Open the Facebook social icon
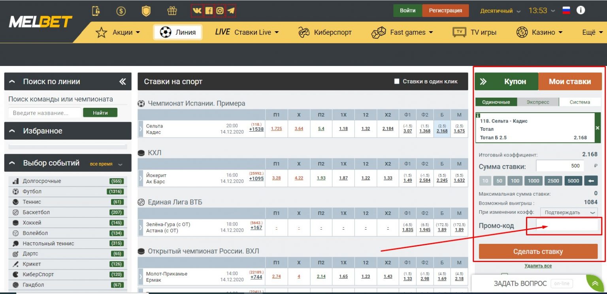Screen dimensions: 607x294 [x=209, y=11]
